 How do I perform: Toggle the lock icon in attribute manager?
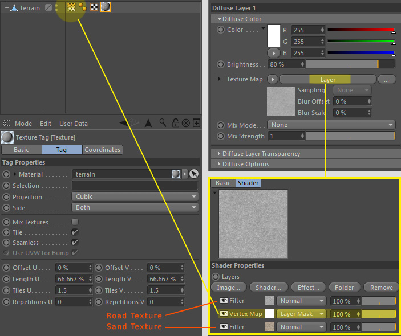click(x=175, y=123)
